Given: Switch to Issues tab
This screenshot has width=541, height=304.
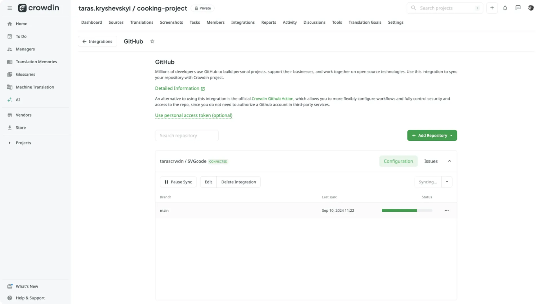Looking at the screenshot, I should (431, 161).
